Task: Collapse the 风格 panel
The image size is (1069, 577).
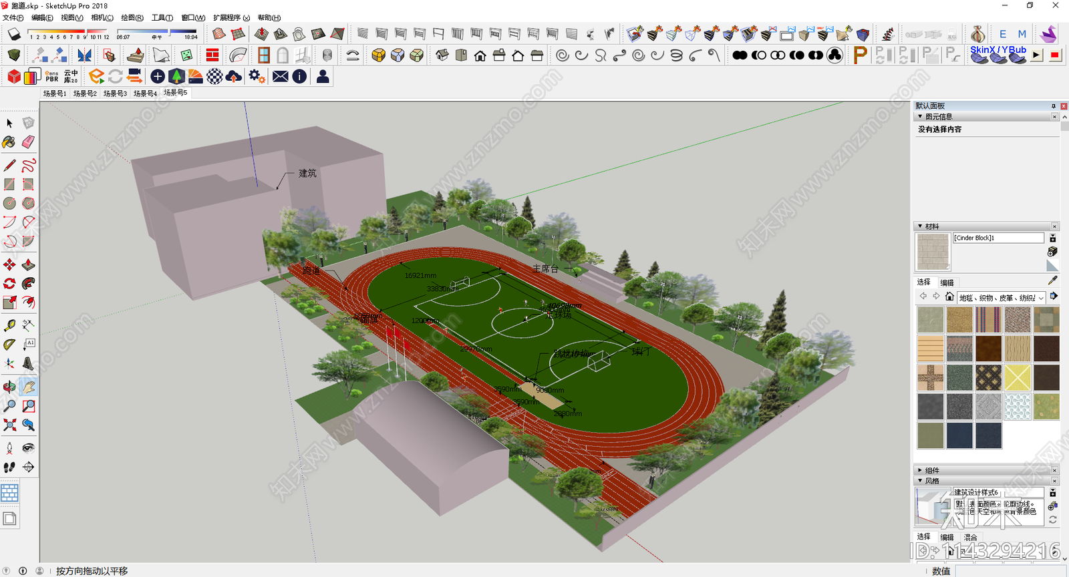Action: click(920, 481)
